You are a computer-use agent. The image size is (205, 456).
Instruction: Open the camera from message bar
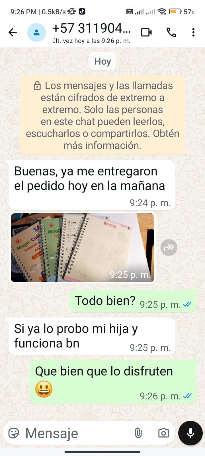point(163,433)
